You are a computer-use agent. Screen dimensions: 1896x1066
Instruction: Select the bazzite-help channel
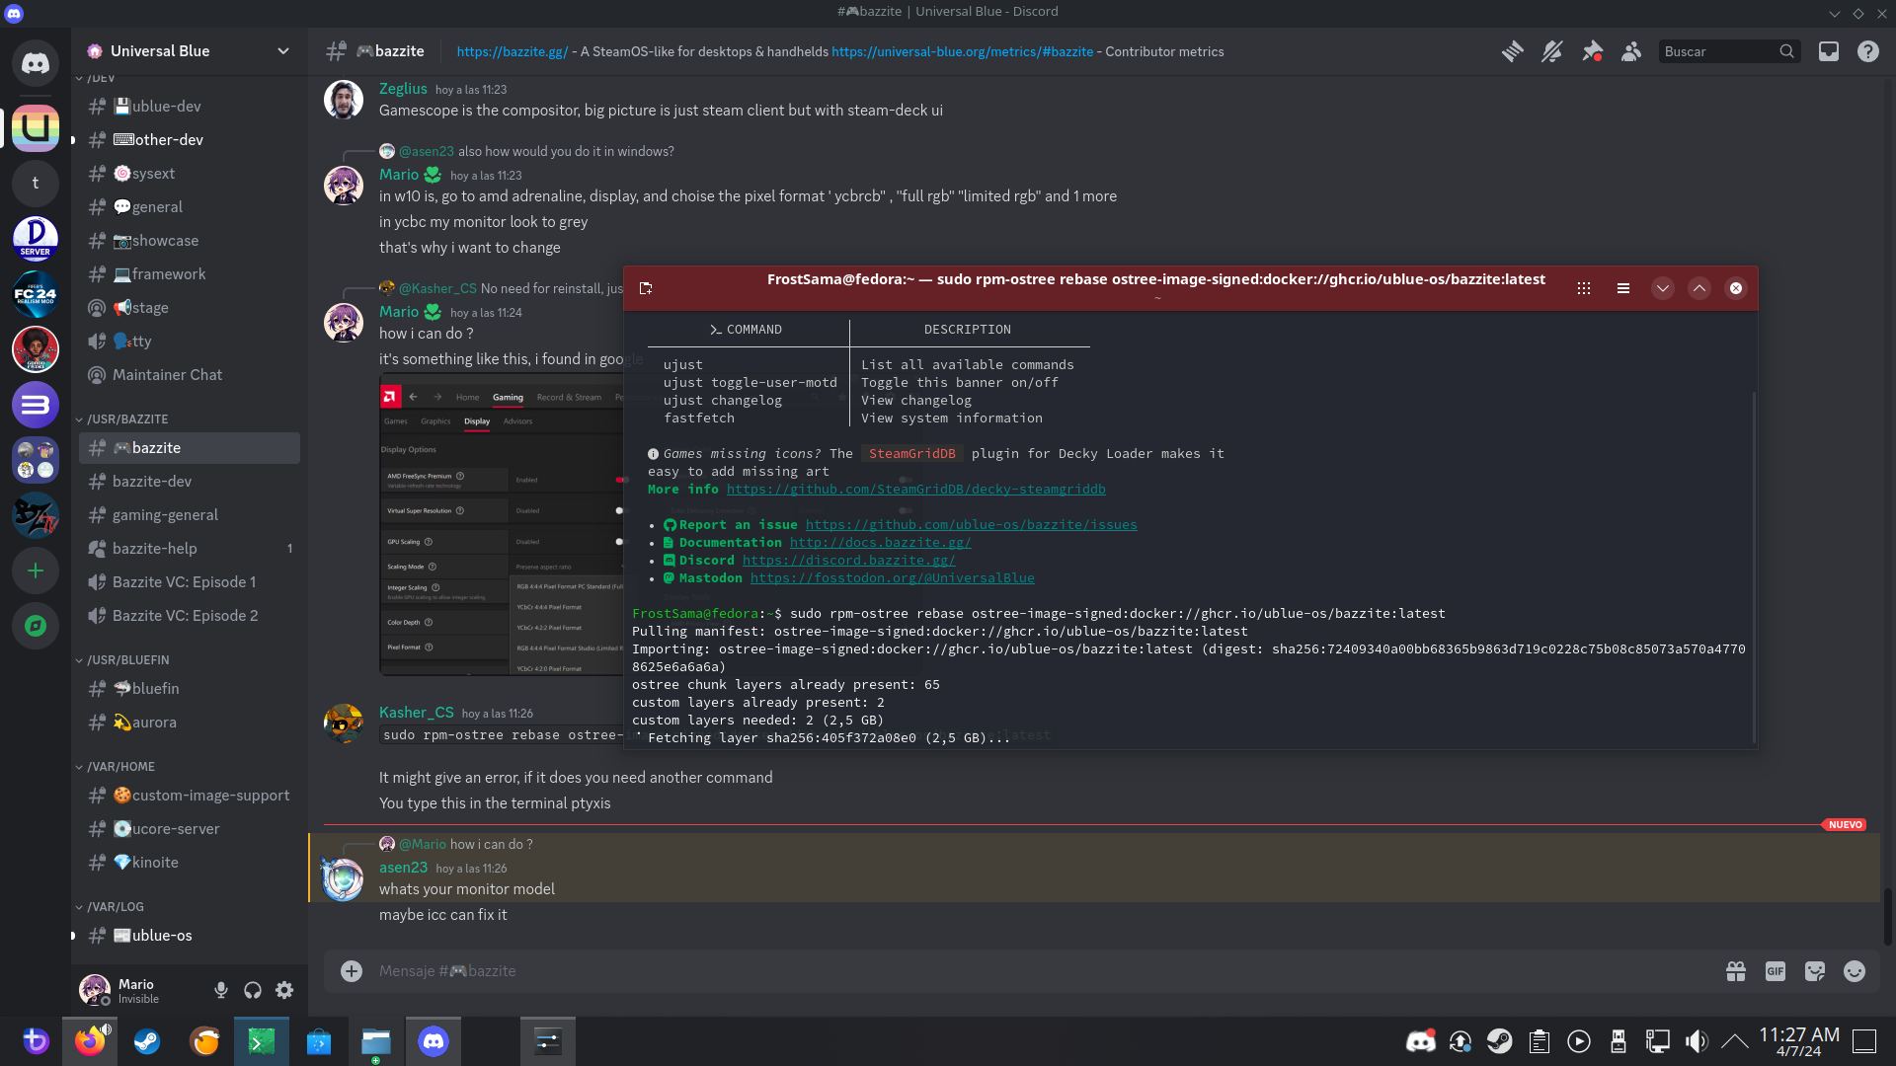tap(155, 549)
